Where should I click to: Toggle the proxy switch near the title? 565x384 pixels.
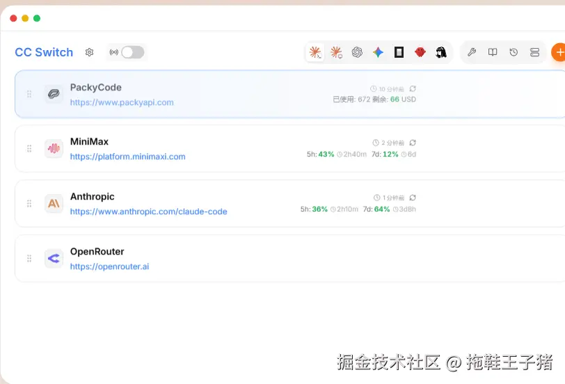(x=133, y=52)
